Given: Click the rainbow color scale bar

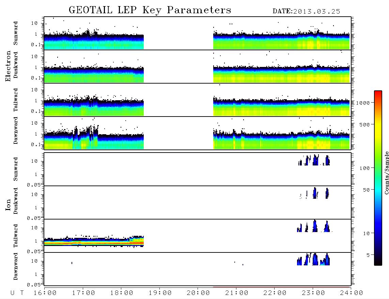Looking at the screenshot, I should click(x=378, y=178).
